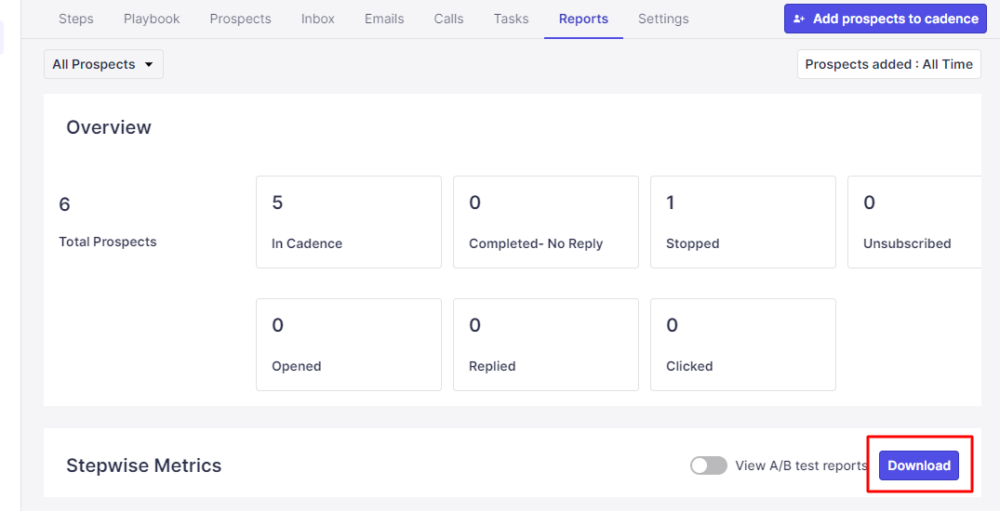Switch to the Calls tab

pyautogui.click(x=448, y=19)
